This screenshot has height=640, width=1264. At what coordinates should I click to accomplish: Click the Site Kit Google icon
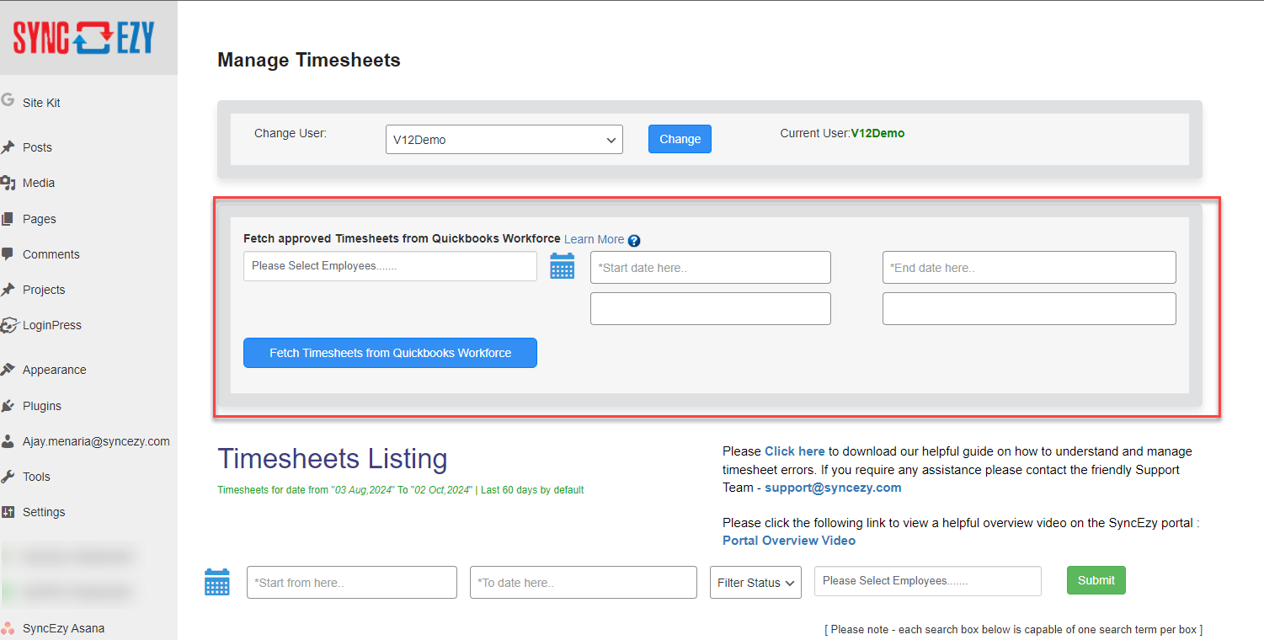tap(8, 100)
